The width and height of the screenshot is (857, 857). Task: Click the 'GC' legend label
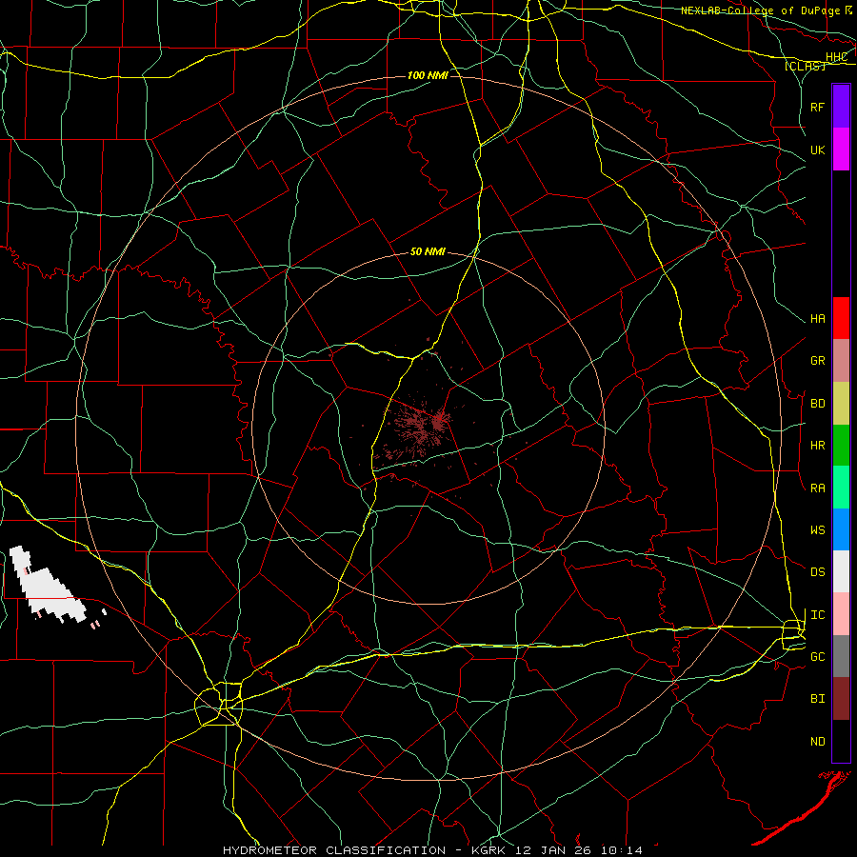tap(817, 657)
